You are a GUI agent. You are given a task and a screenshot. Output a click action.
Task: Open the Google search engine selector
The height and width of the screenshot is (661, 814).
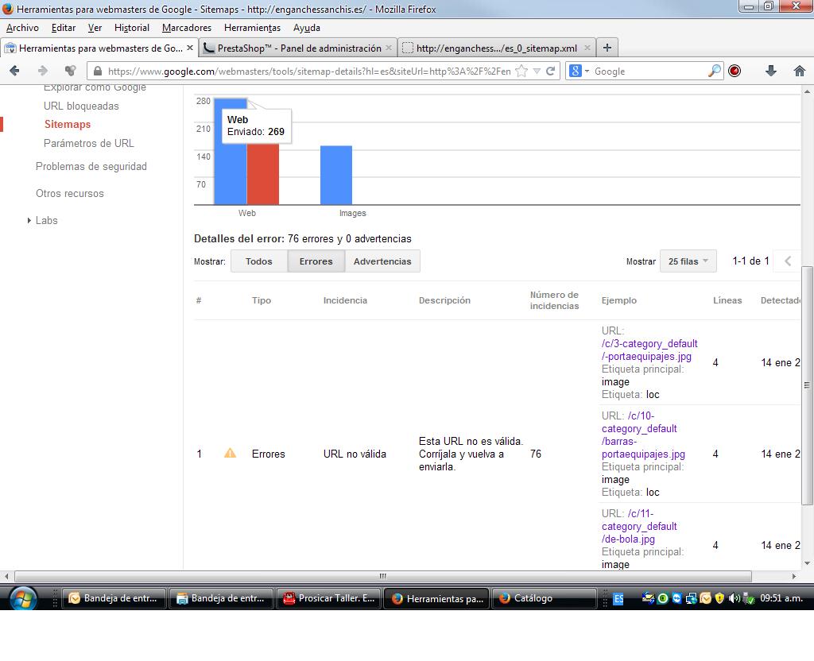click(x=579, y=71)
